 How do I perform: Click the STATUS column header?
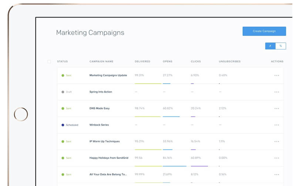coord(63,62)
